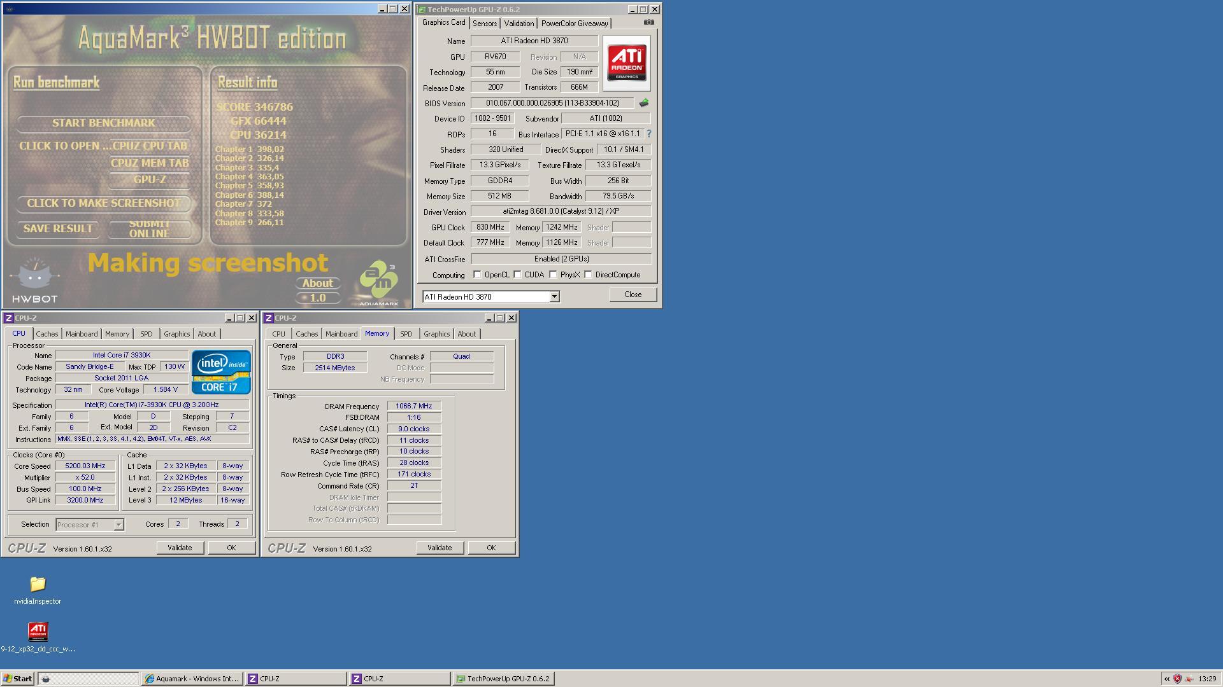Switch to Aquamark Internet Explorer taskbar item
The height and width of the screenshot is (687, 1223).
(x=192, y=679)
